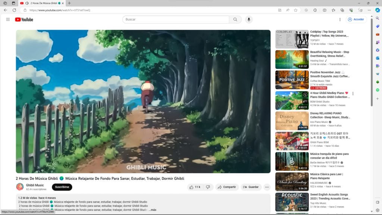This screenshot has height=215, width=382.
Task: Click the YouTube logo to go home
Action: pyautogui.click(x=24, y=19)
